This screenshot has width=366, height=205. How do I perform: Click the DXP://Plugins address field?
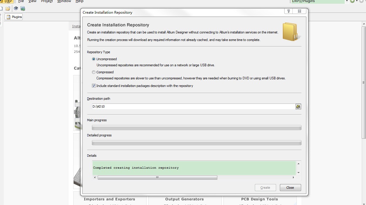(x=318, y=1)
